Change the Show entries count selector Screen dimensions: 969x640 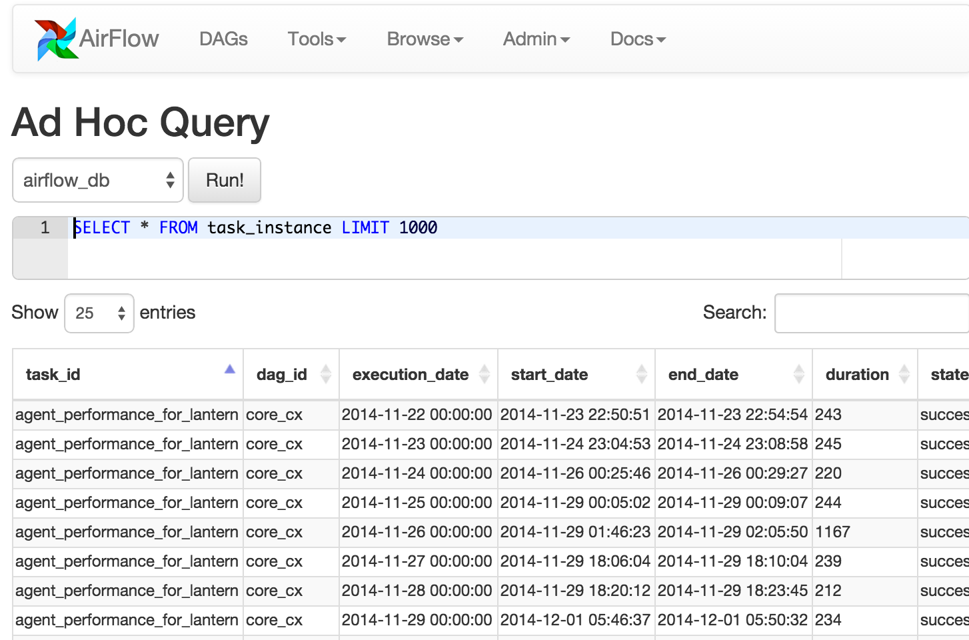click(99, 313)
